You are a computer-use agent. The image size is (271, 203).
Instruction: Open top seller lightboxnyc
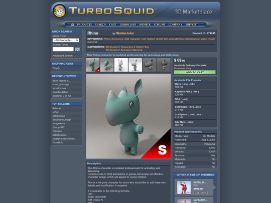point(59,116)
